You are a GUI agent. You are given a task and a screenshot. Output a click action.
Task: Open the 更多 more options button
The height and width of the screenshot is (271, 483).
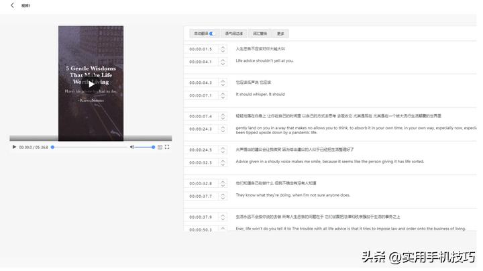280,34
